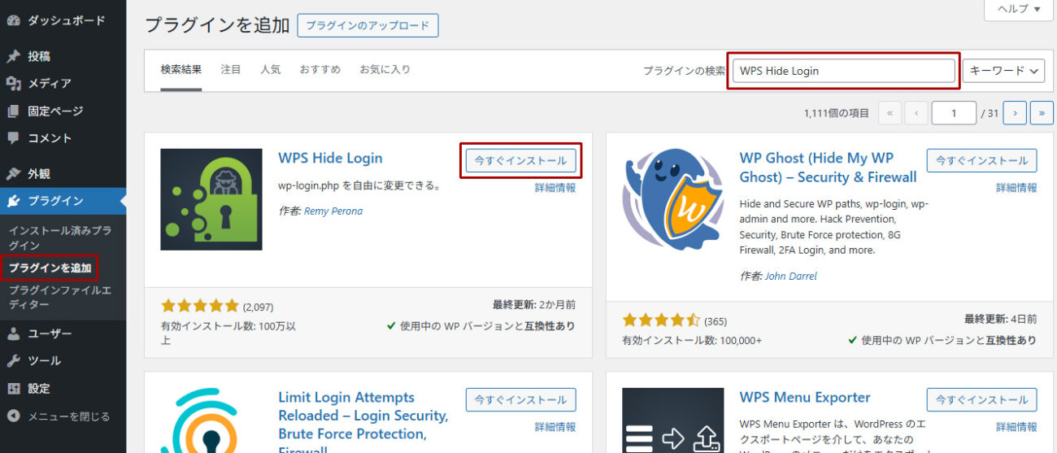
Task: Jump to the last results page
Action: point(1042,113)
